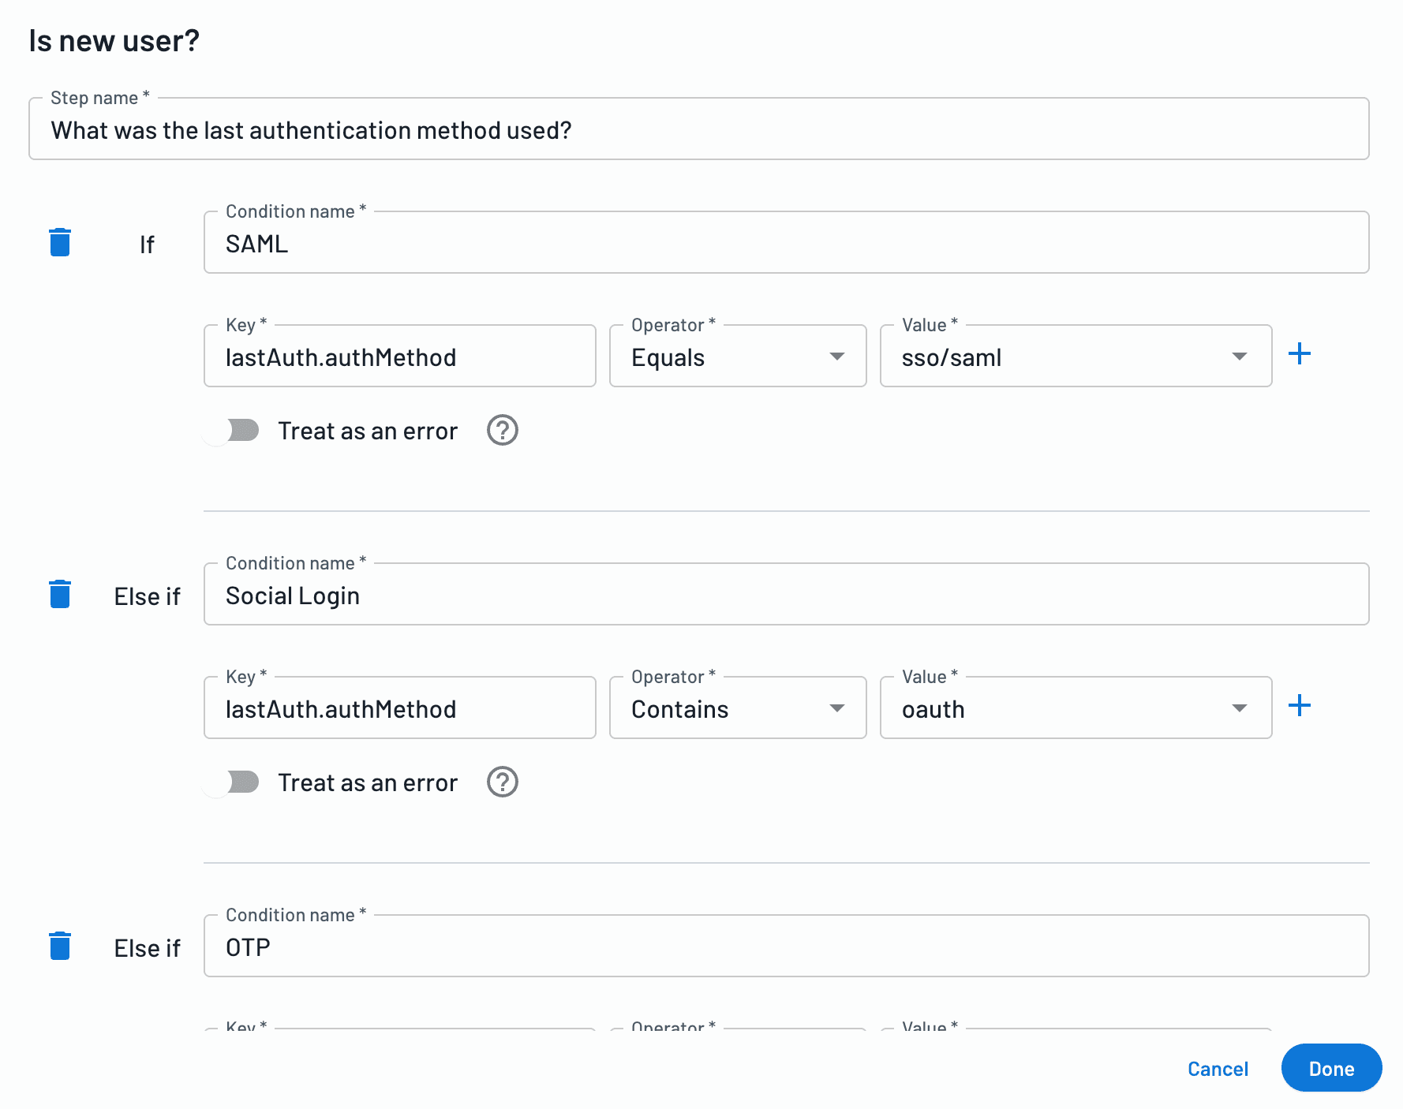1403x1109 pixels.
Task: Open the Equals operator dropdown
Action: point(836,357)
